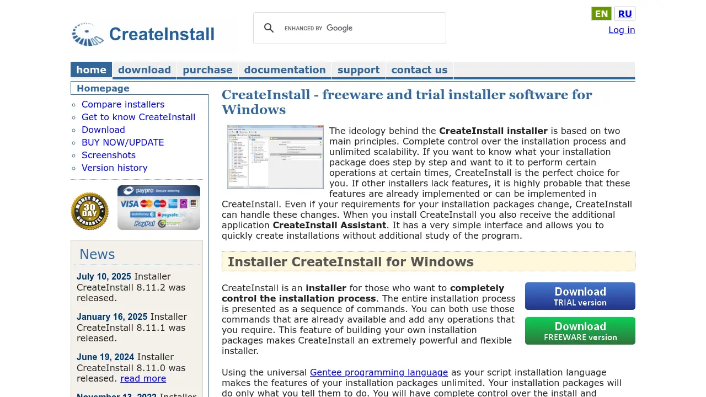Open the Gentee programming language link
Screen dimensions: 706x397
click(x=379, y=372)
